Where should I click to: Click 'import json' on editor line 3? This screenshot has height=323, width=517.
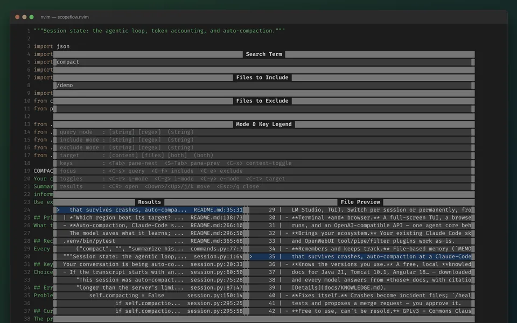(52, 46)
